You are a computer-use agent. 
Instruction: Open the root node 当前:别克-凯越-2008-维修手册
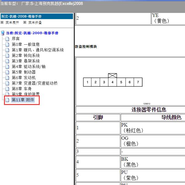[x=32, y=33]
